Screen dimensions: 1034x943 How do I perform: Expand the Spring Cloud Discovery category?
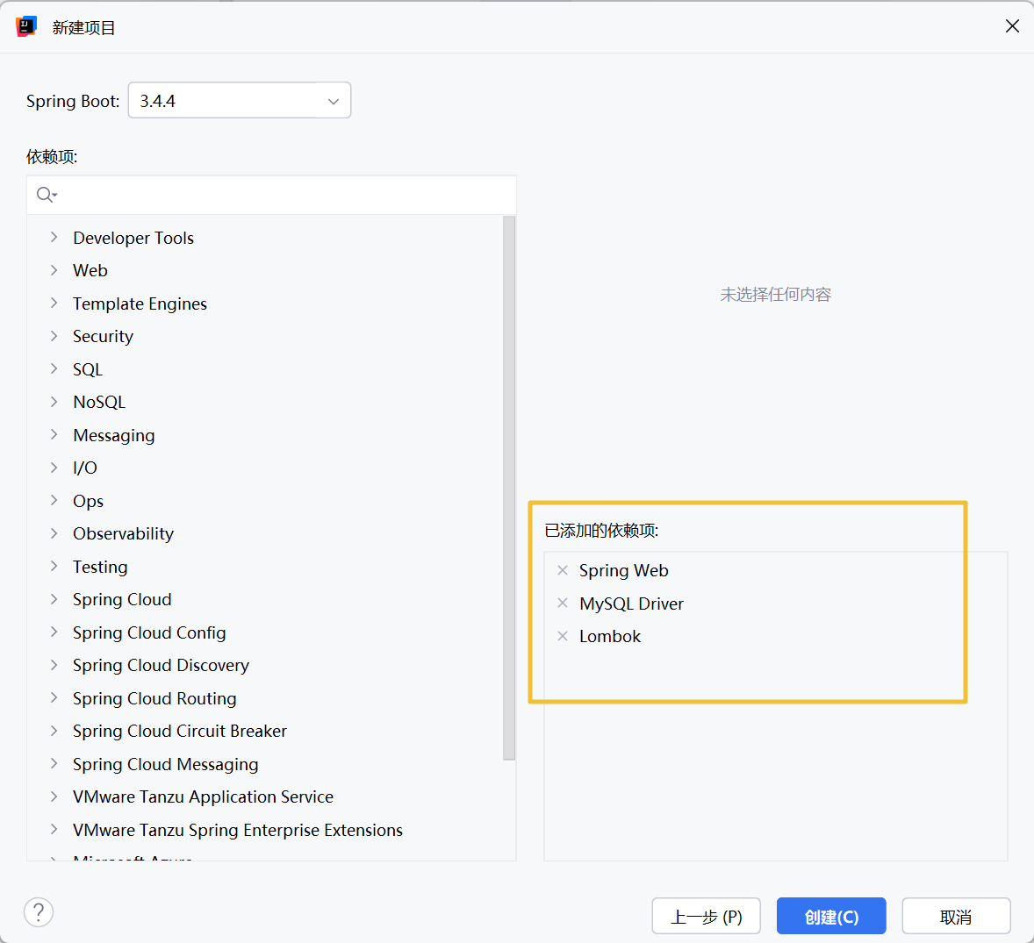(x=54, y=666)
